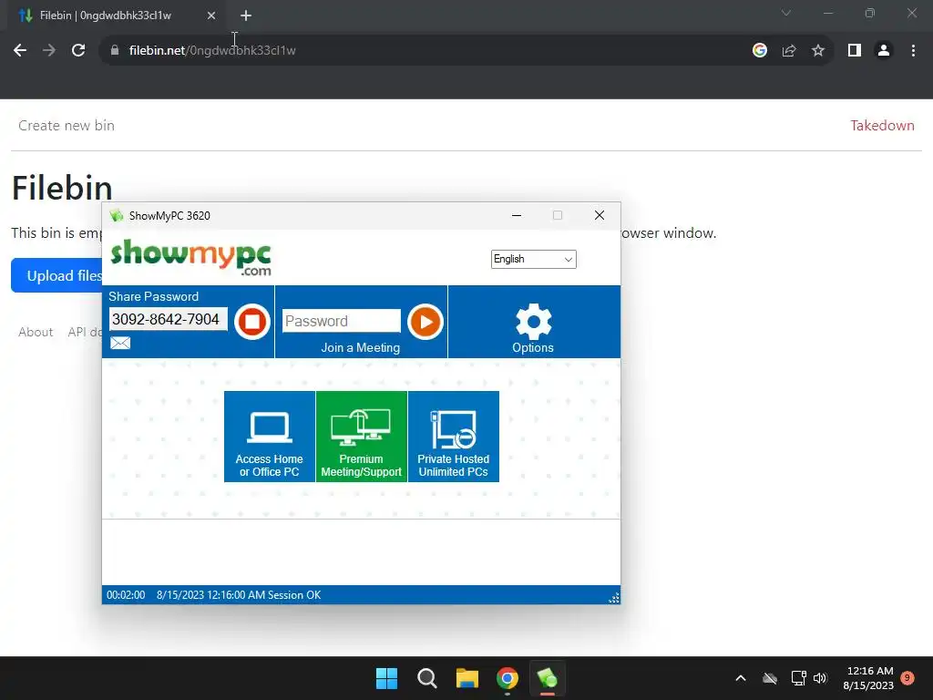Viewport: 933px width, 700px height.
Task: Click the Session OK status text
Action: [294, 594]
